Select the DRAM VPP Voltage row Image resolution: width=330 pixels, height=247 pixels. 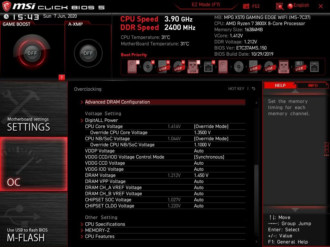tap(165, 181)
